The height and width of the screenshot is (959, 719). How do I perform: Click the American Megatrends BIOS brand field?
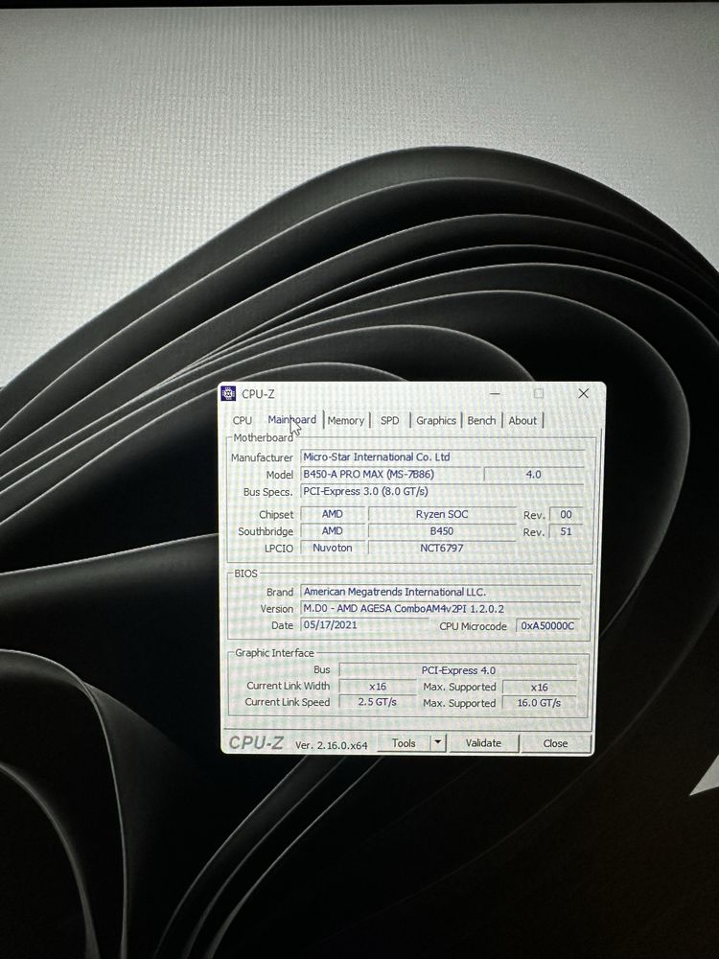pyautogui.click(x=441, y=592)
